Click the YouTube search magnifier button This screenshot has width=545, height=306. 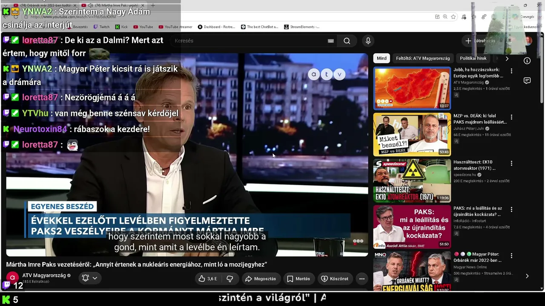coord(347,41)
